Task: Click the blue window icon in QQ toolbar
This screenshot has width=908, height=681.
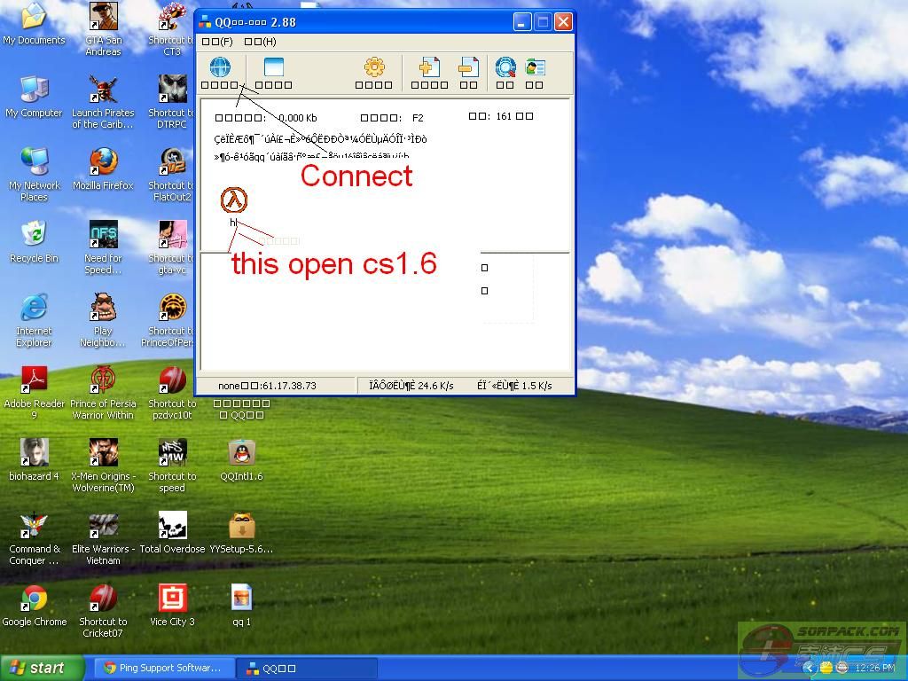Action: (x=273, y=67)
